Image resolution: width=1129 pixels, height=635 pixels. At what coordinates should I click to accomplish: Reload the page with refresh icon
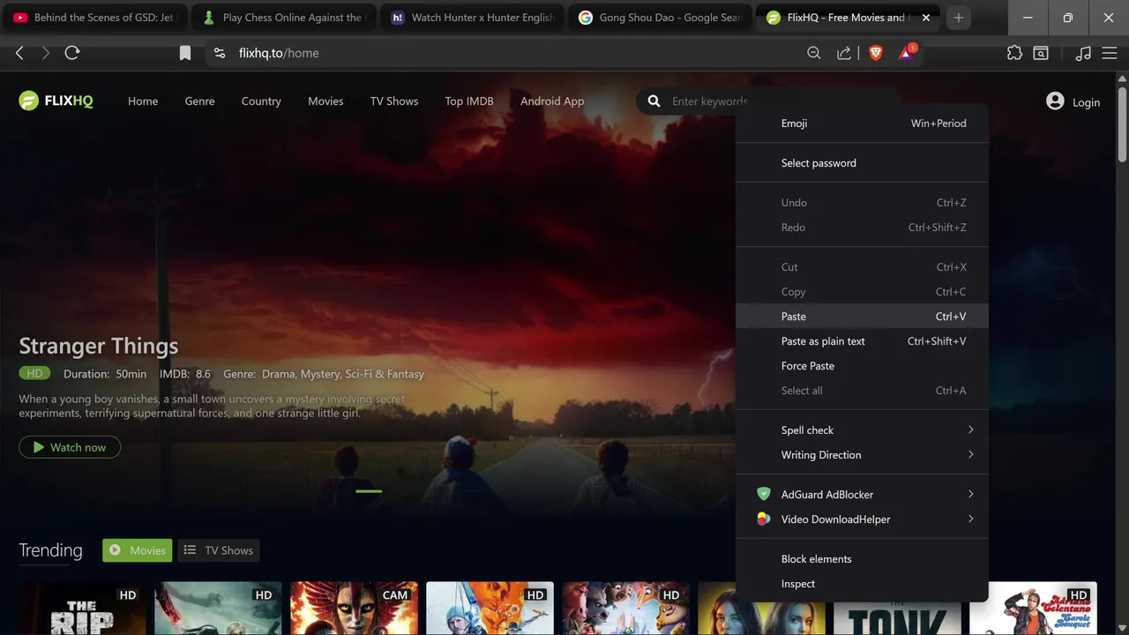click(72, 53)
